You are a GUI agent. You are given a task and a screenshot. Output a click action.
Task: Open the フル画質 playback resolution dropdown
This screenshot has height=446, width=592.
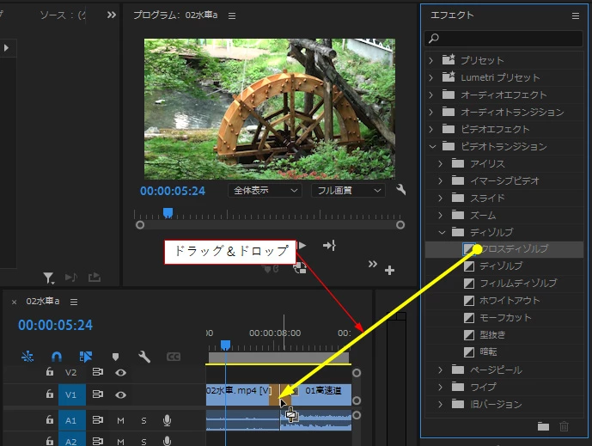tap(348, 190)
